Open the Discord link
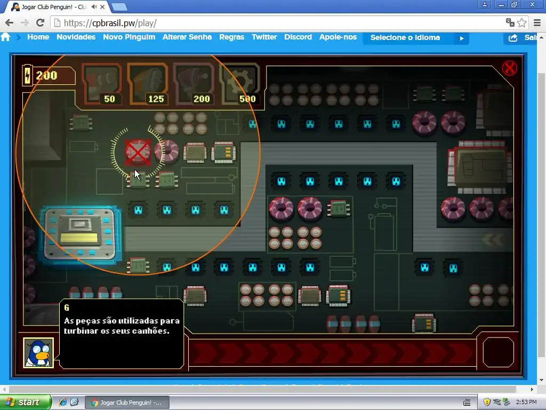This screenshot has width=546, height=410. [298, 37]
